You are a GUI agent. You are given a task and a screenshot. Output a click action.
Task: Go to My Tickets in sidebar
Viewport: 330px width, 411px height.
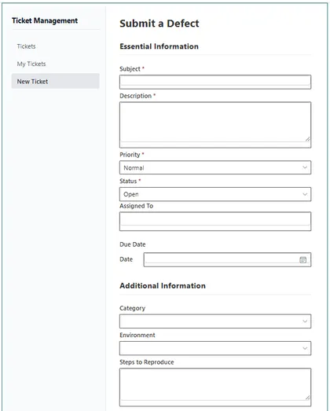pyautogui.click(x=31, y=64)
